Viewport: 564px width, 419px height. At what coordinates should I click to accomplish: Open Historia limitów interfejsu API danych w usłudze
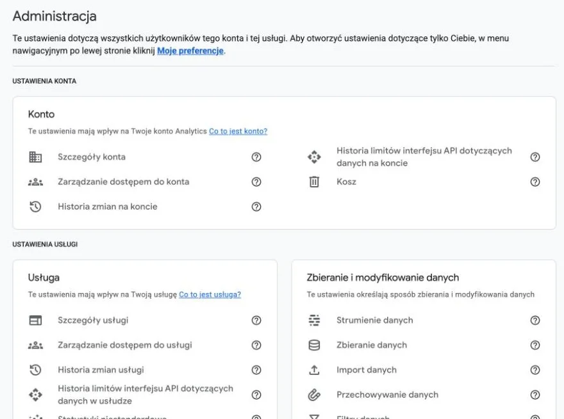coord(145,395)
